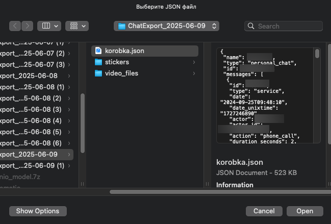Select the korobka.json file
The width and height of the screenshot is (331, 224).
click(145, 51)
